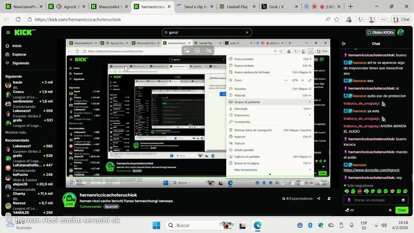Image resolution: width=414 pixels, height=233 pixels.
Task: Reload the page with refresh icon
Action: (18, 19)
